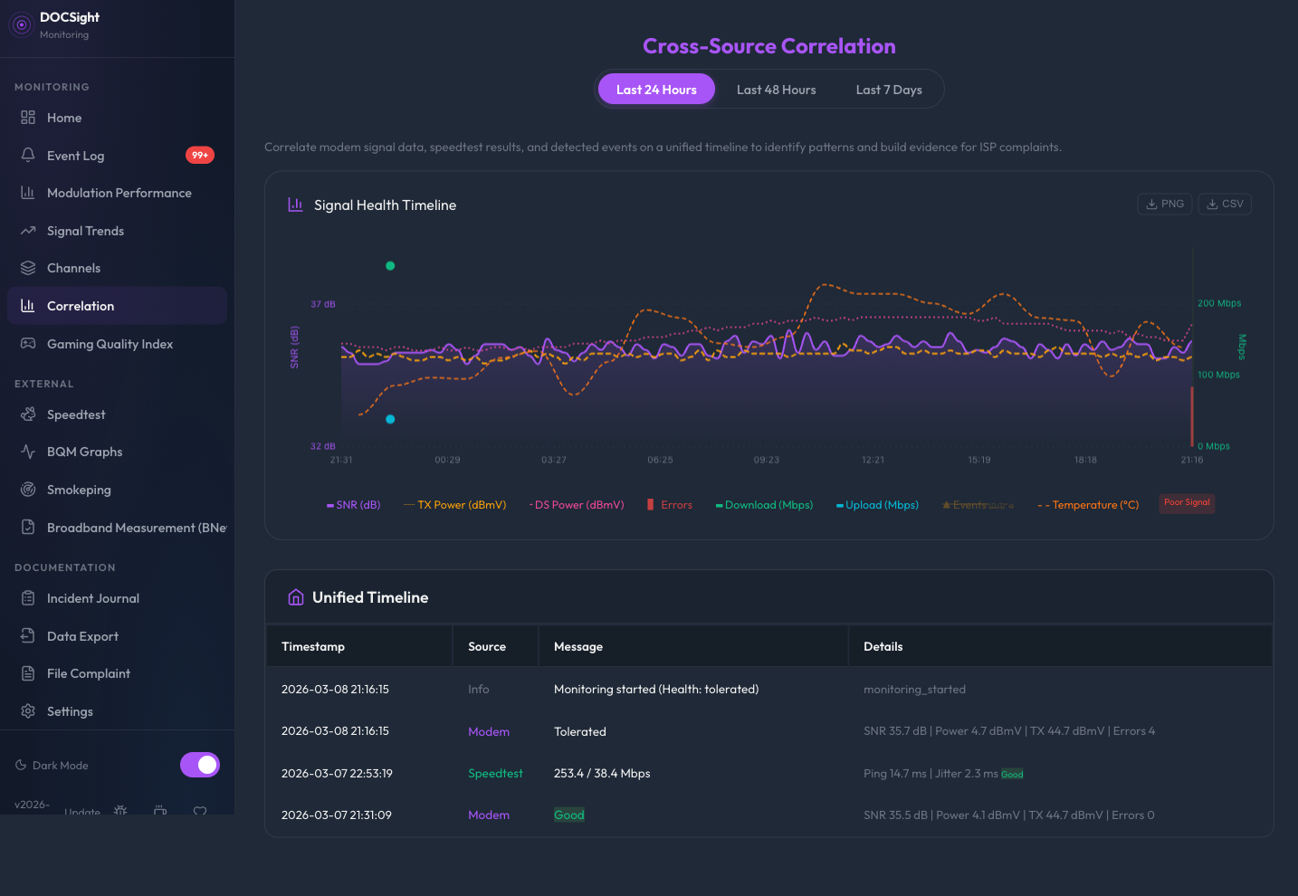
Task: Open Smokeping monitoring
Action: pos(80,489)
